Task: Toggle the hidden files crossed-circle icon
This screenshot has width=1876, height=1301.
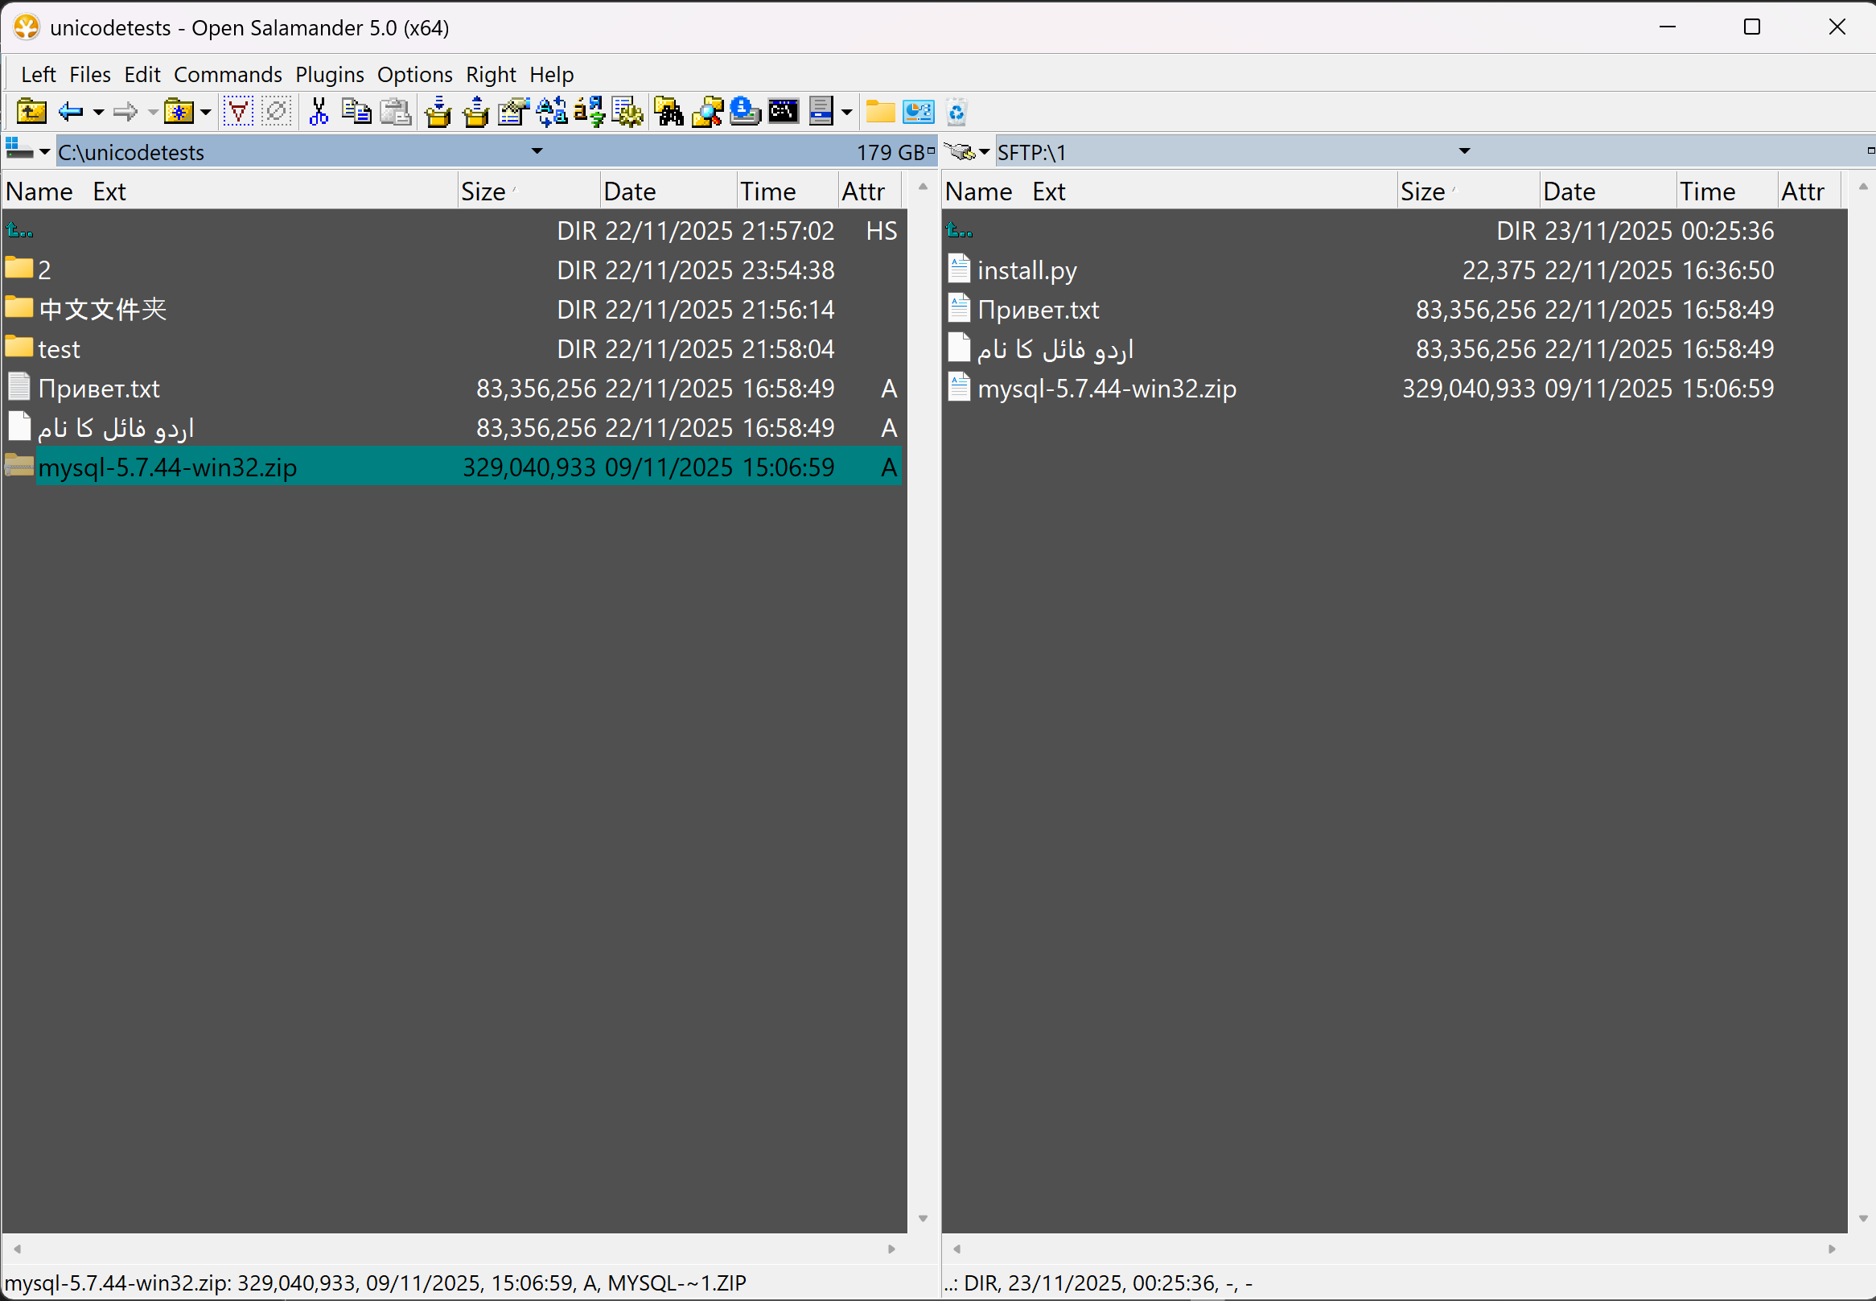Action: (275, 112)
